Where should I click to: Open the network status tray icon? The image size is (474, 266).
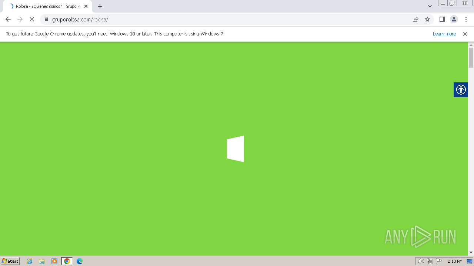[430, 261]
